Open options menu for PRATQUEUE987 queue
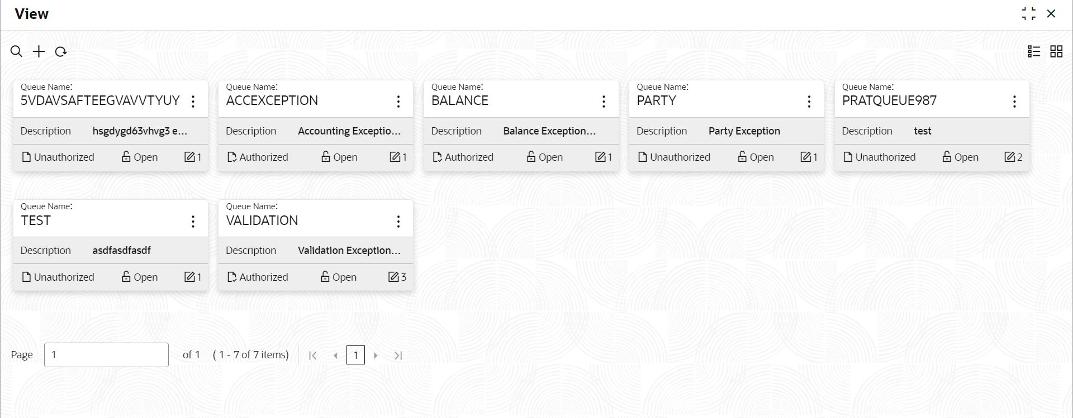The image size is (1073, 418). click(x=1014, y=101)
